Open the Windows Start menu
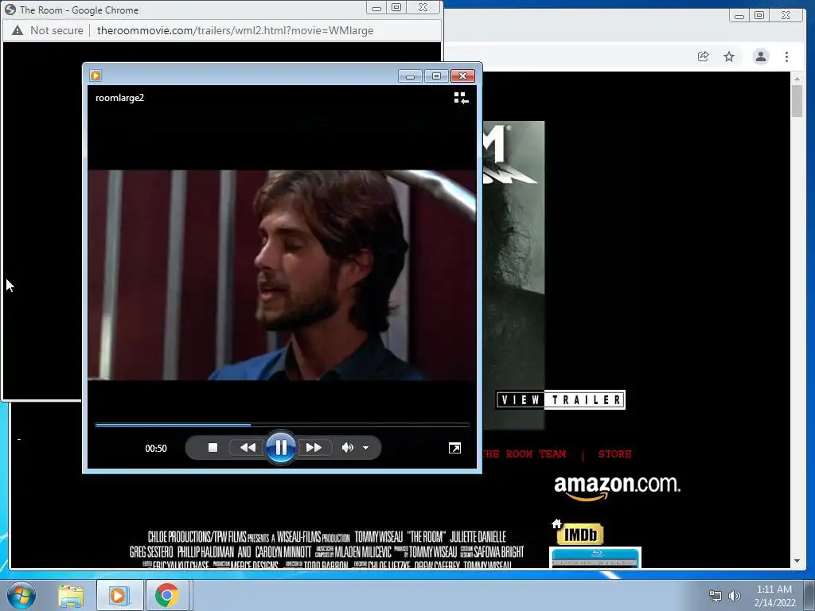Viewport: 815px width, 611px height. [21, 595]
